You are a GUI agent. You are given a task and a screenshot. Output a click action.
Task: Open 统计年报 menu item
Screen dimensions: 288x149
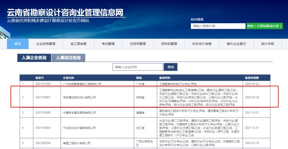[268, 44]
